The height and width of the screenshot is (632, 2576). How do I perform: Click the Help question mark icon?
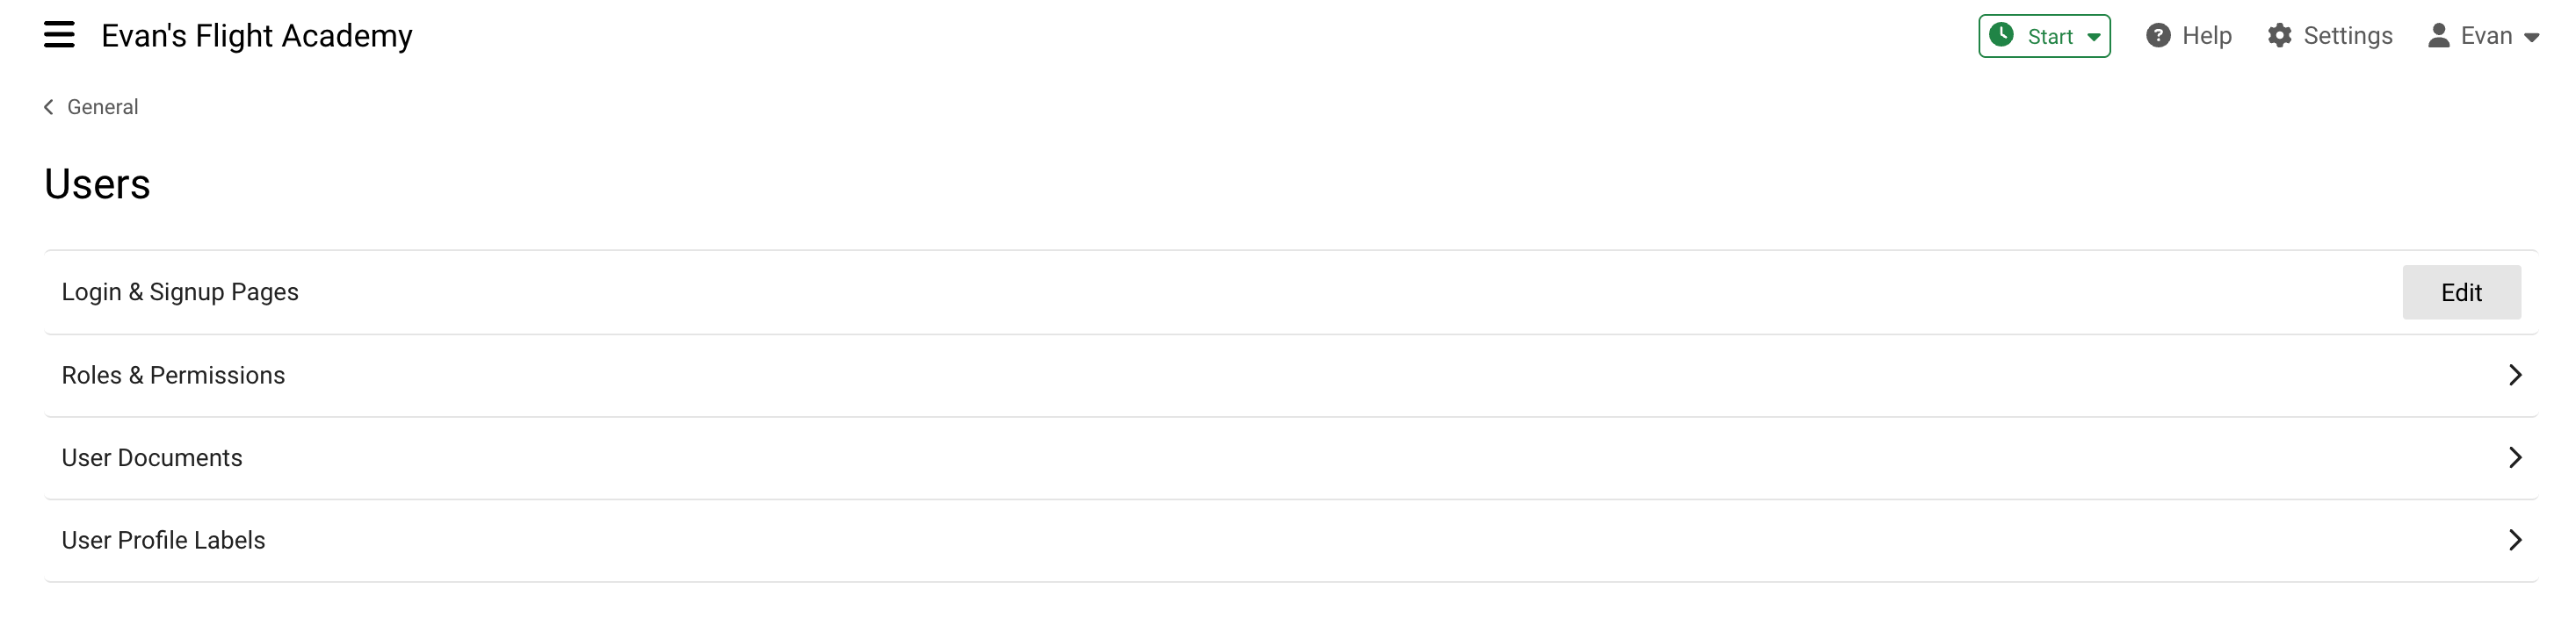click(x=2158, y=36)
